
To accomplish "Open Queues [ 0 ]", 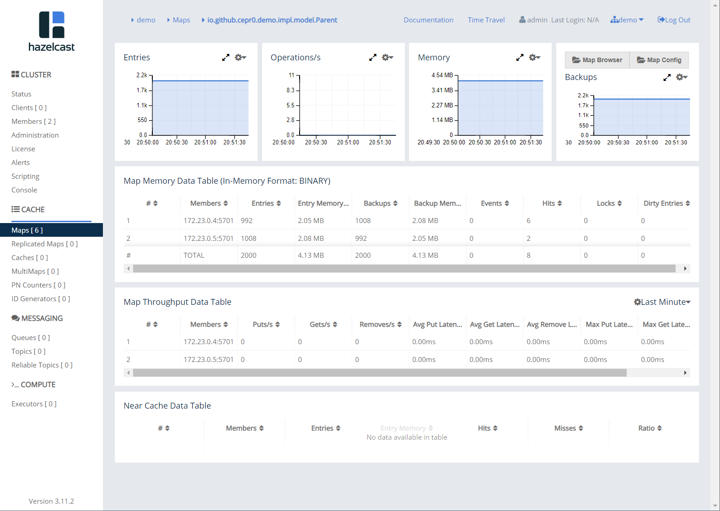I will pyautogui.click(x=31, y=338).
